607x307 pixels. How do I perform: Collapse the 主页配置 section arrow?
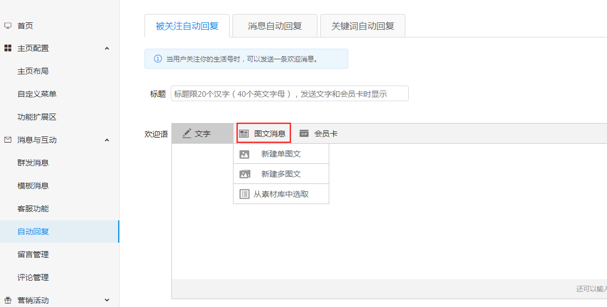pos(107,48)
